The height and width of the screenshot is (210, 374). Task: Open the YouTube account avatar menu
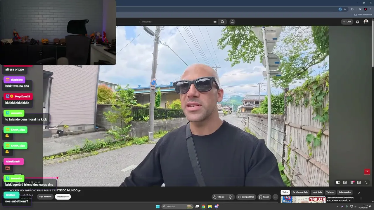click(x=366, y=22)
